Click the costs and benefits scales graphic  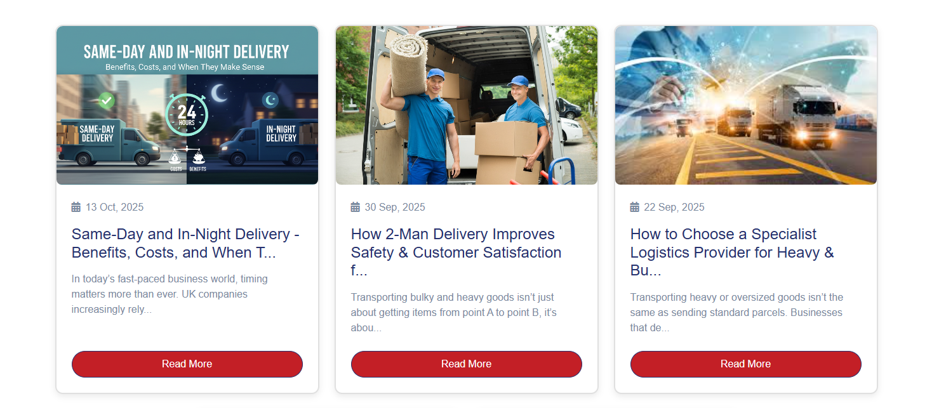coord(187,159)
